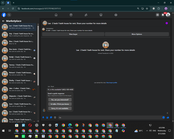Open the Marketplace storefront icon
Image resolution: width=174 pixels, height=139 pixels.
[101, 15]
